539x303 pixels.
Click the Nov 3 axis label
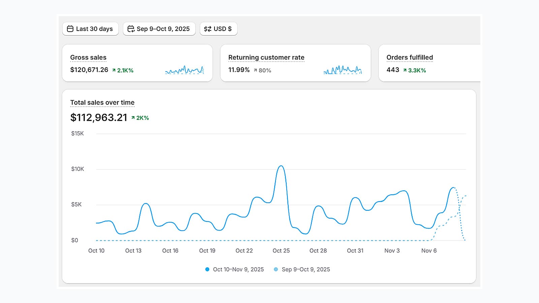[392, 250]
